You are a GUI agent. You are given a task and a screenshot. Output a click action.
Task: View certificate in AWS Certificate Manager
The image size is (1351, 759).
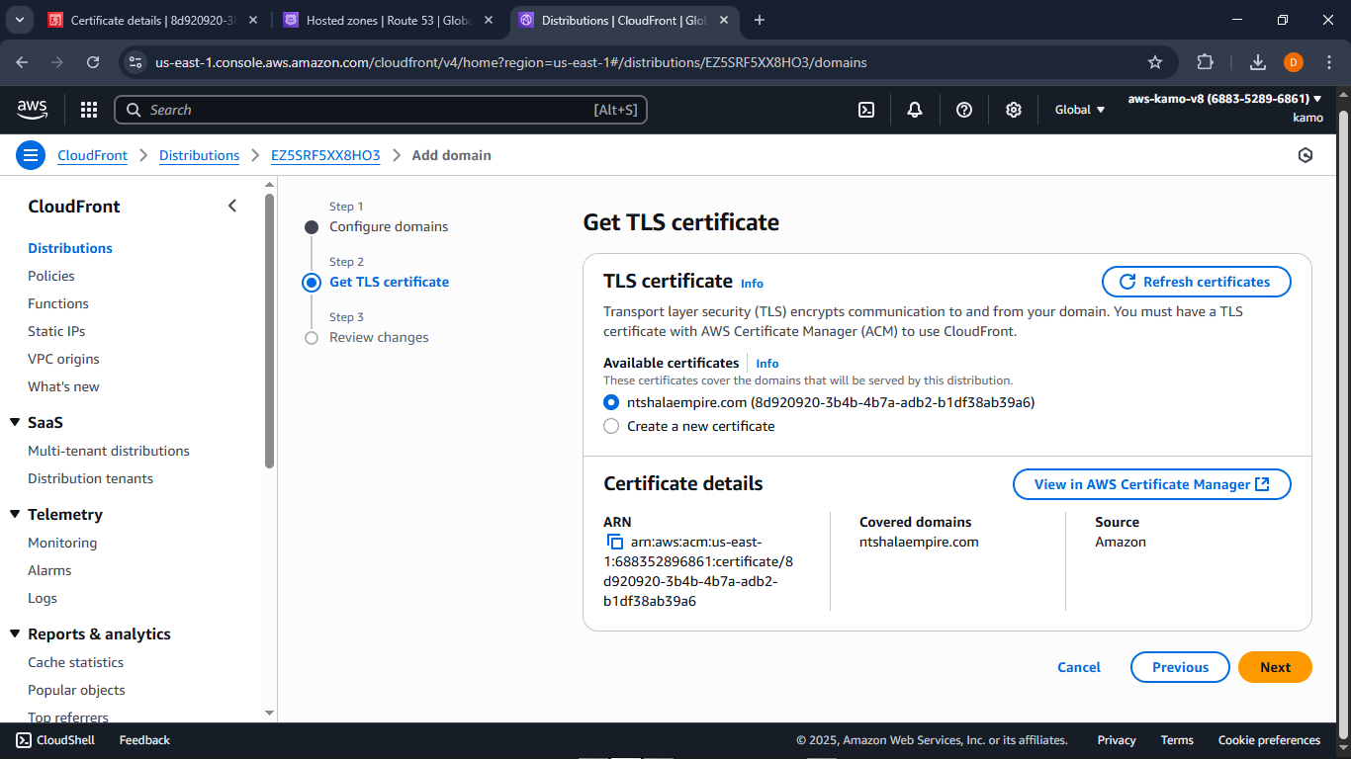coord(1151,484)
